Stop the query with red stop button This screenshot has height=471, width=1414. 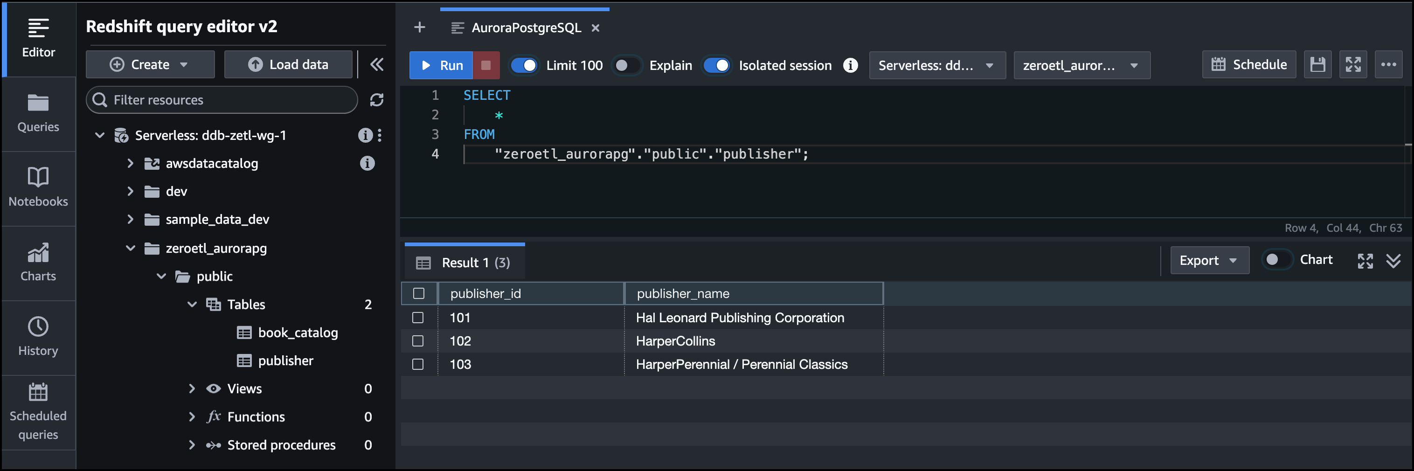(x=486, y=65)
